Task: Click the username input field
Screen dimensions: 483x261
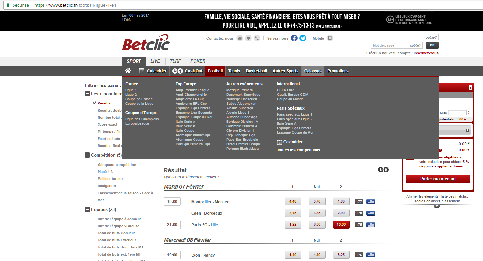Action: [x=404, y=37]
